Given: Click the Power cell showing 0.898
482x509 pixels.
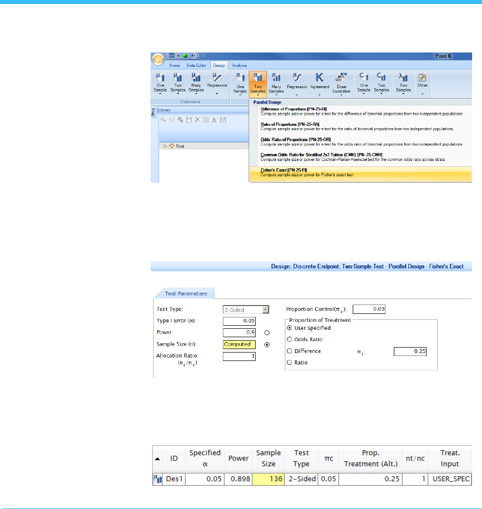Looking at the screenshot, I should pos(238,479).
